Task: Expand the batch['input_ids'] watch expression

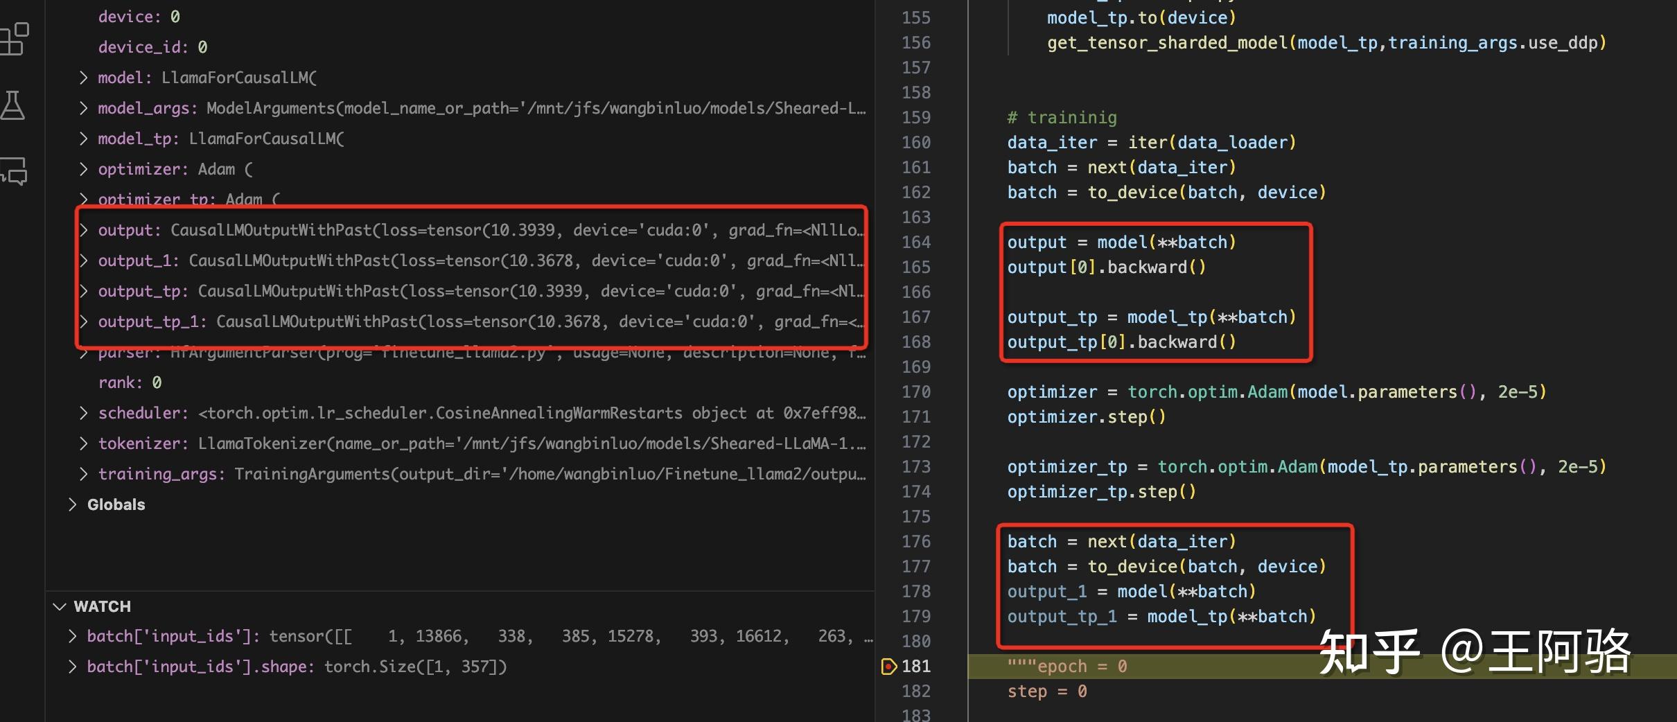Action: [x=73, y=635]
